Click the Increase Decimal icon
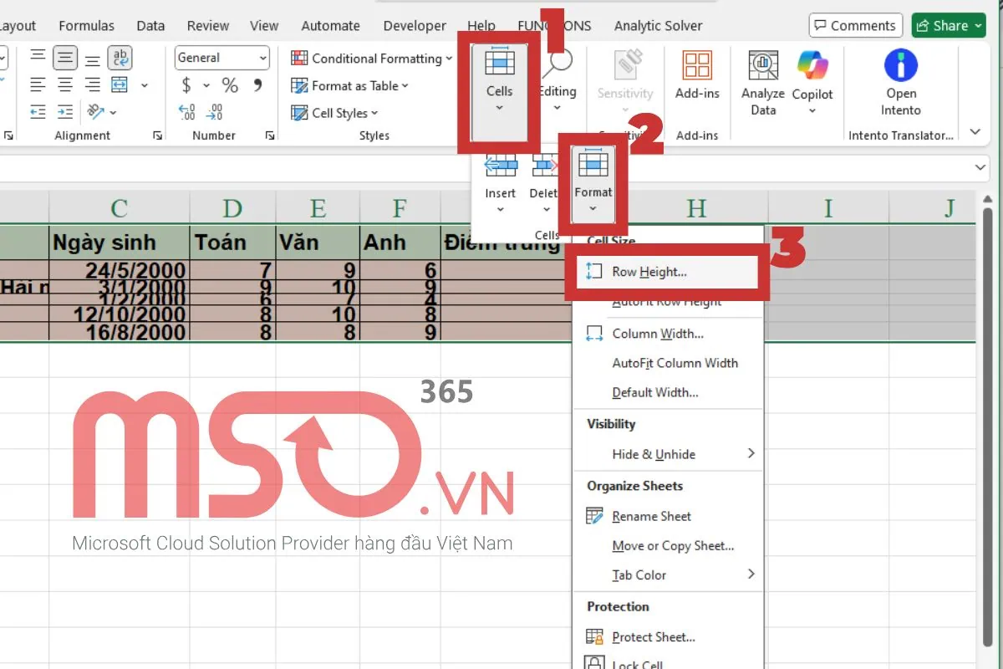This screenshot has width=1003, height=669. [x=187, y=112]
